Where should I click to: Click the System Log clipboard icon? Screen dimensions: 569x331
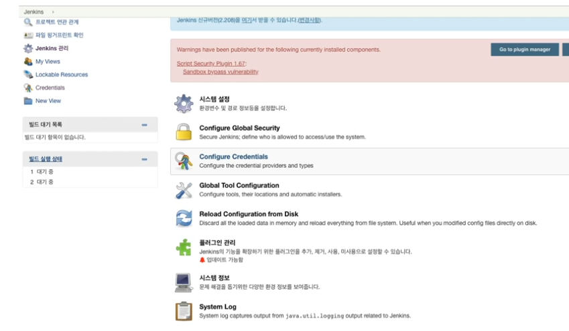[184, 311]
